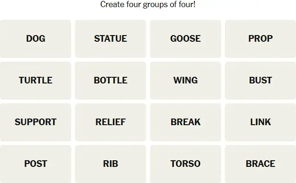This screenshot has height=183, width=296.
Task: Click the LINK tile
Action: pos(260,122)
